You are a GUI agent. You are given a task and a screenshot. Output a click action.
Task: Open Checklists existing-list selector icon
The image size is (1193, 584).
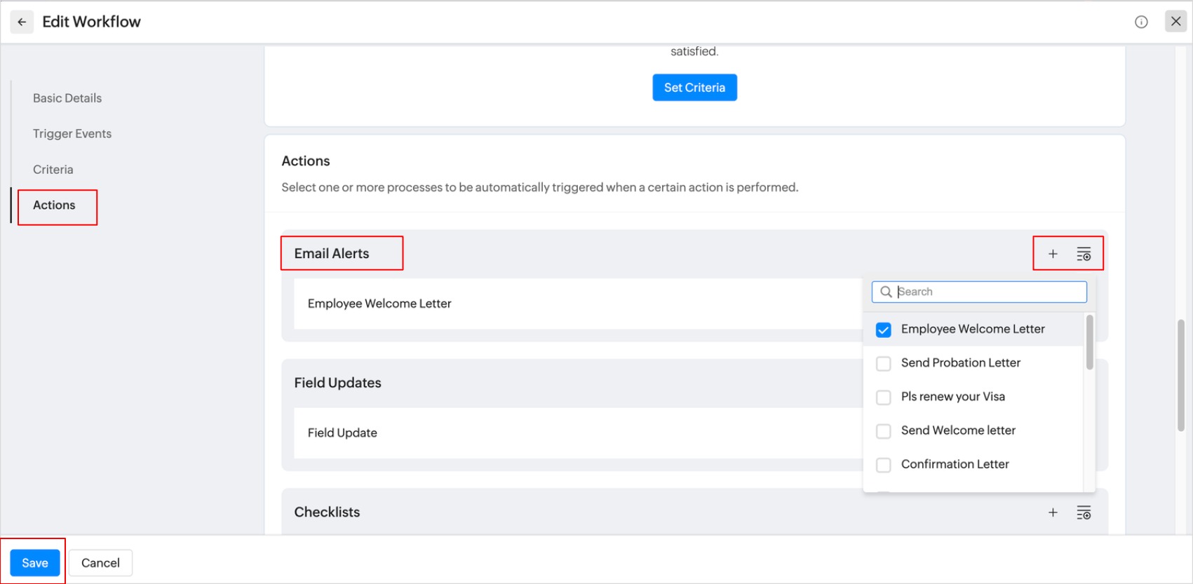click(x=1084, y=512)
